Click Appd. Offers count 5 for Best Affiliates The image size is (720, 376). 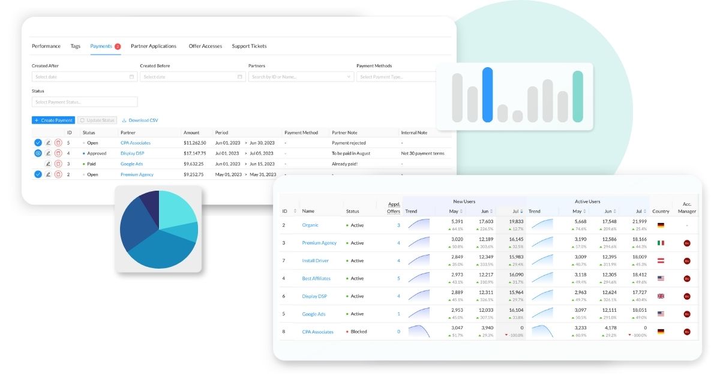(398, 278)
